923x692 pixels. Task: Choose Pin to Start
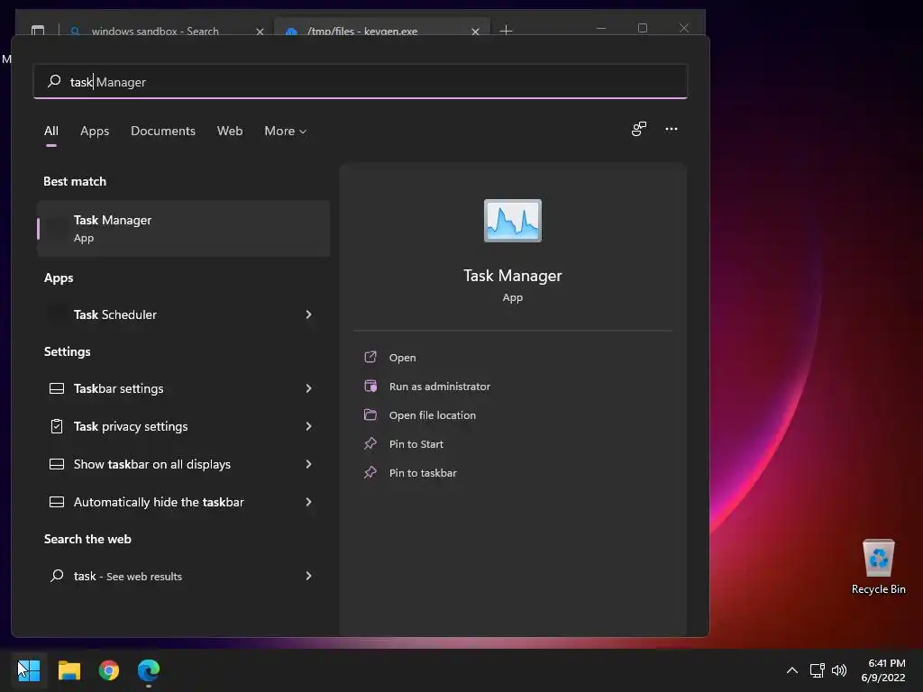[416, 443]
